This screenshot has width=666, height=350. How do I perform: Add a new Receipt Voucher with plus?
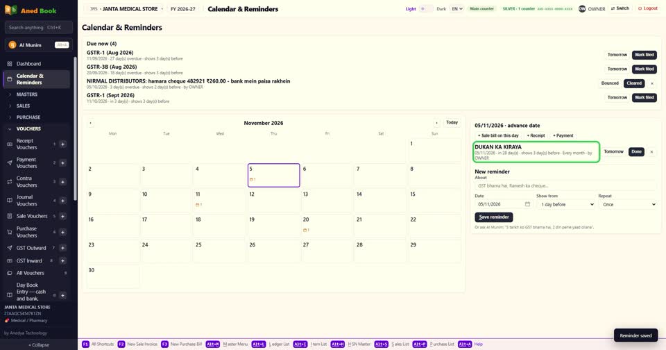click(62, 144)
